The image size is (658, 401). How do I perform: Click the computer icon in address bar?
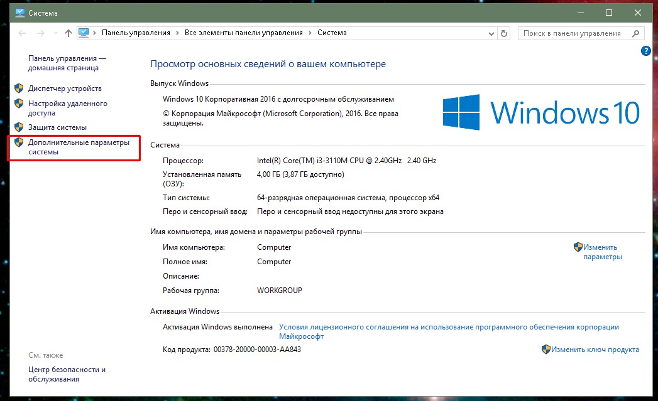(84, 33)
